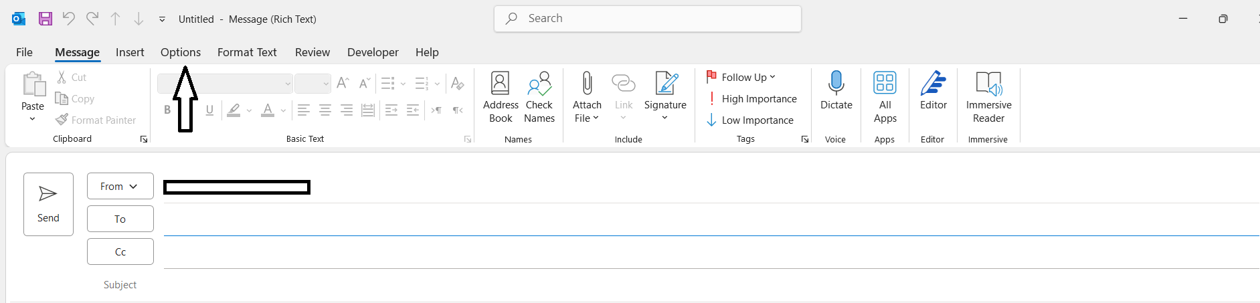Click the Paste clipboard icon
This screenshot has height=303, width=1260.
point(33,85)
